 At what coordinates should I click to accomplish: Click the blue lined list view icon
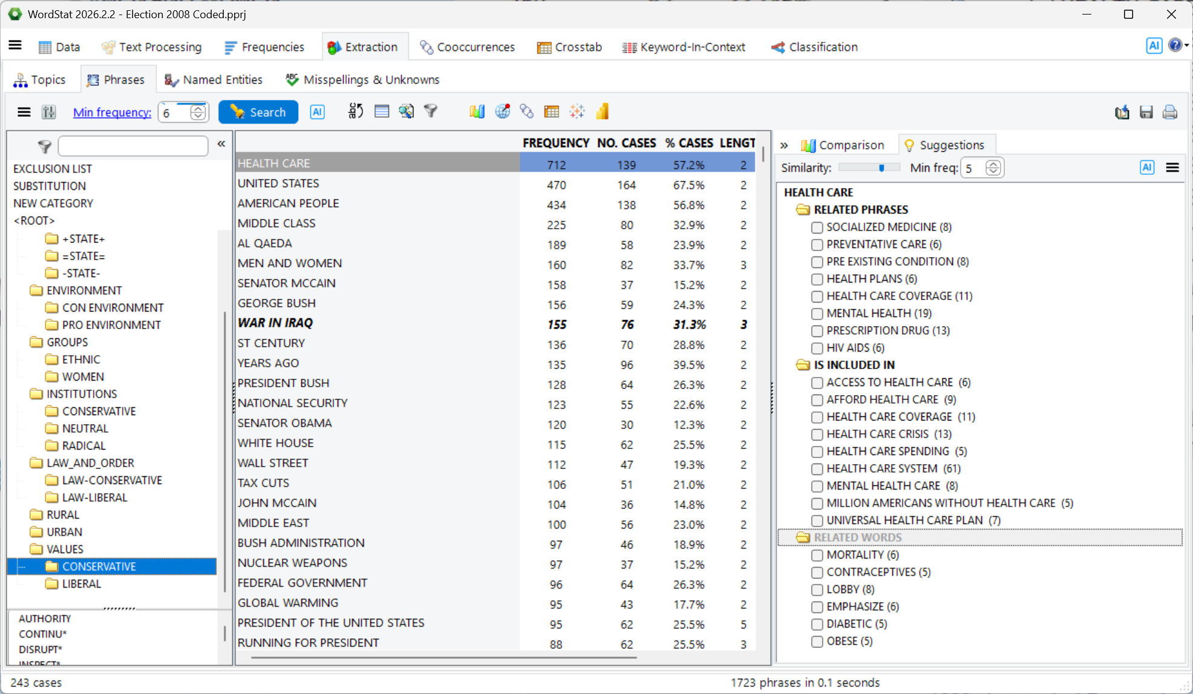(x=381, y=111)
